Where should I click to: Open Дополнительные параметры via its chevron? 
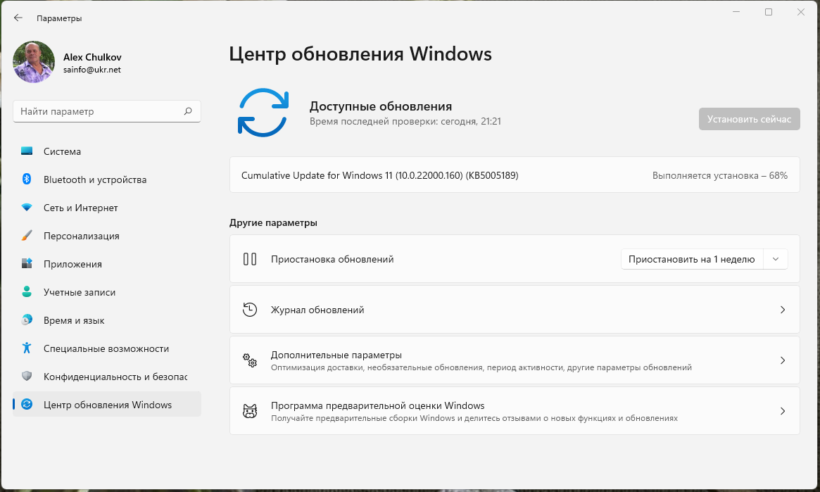[783, 360]
